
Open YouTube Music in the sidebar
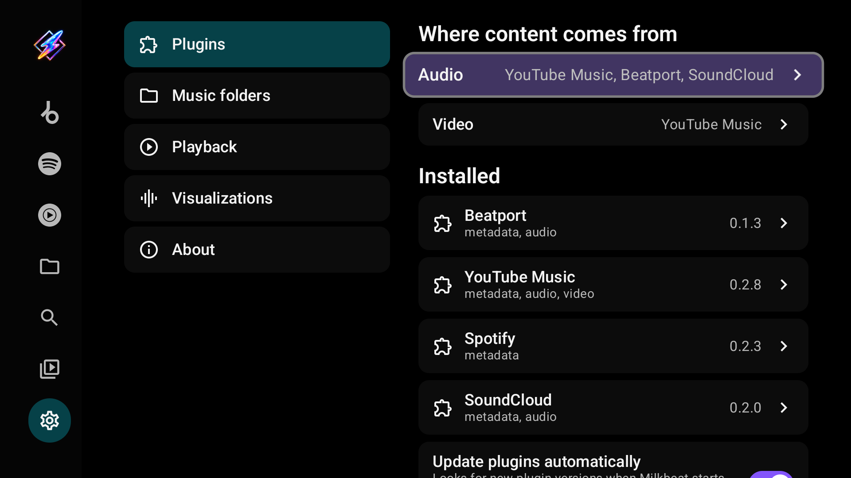coord(50,215)
